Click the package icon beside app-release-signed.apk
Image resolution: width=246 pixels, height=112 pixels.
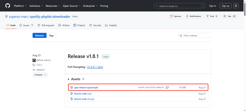pos(72,88)
